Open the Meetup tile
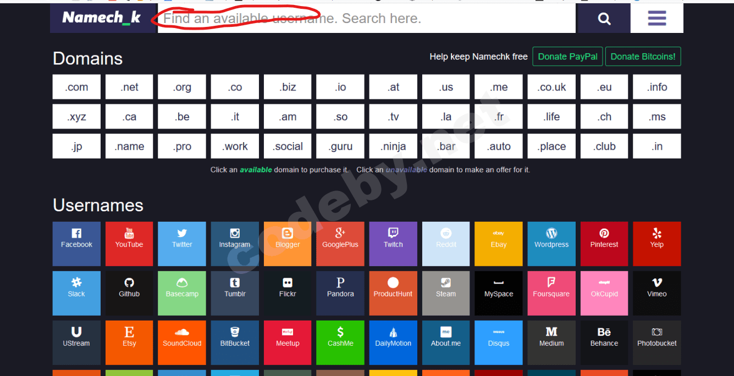Screen dimensions: 734x376 288,343
